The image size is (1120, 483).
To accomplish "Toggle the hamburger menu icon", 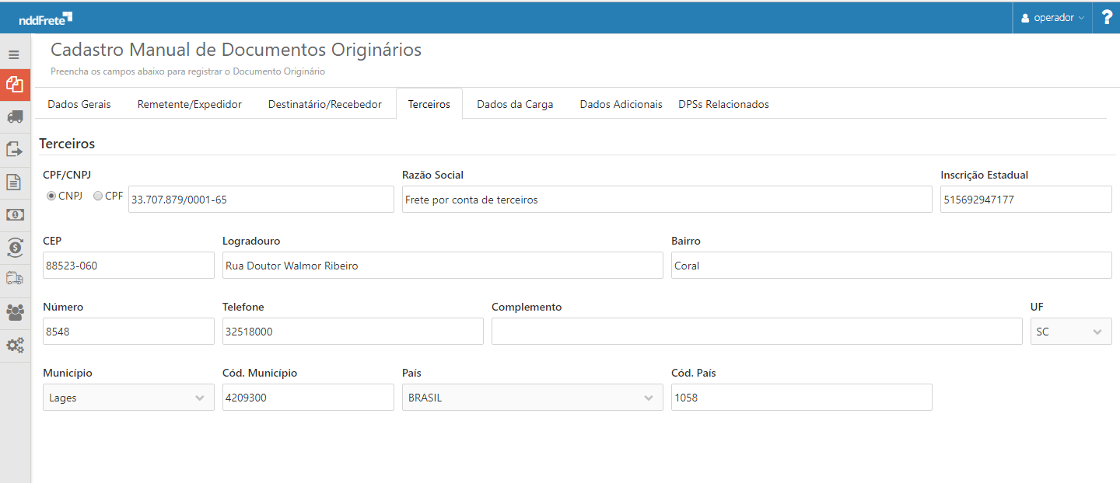I will tap(14, 55).
